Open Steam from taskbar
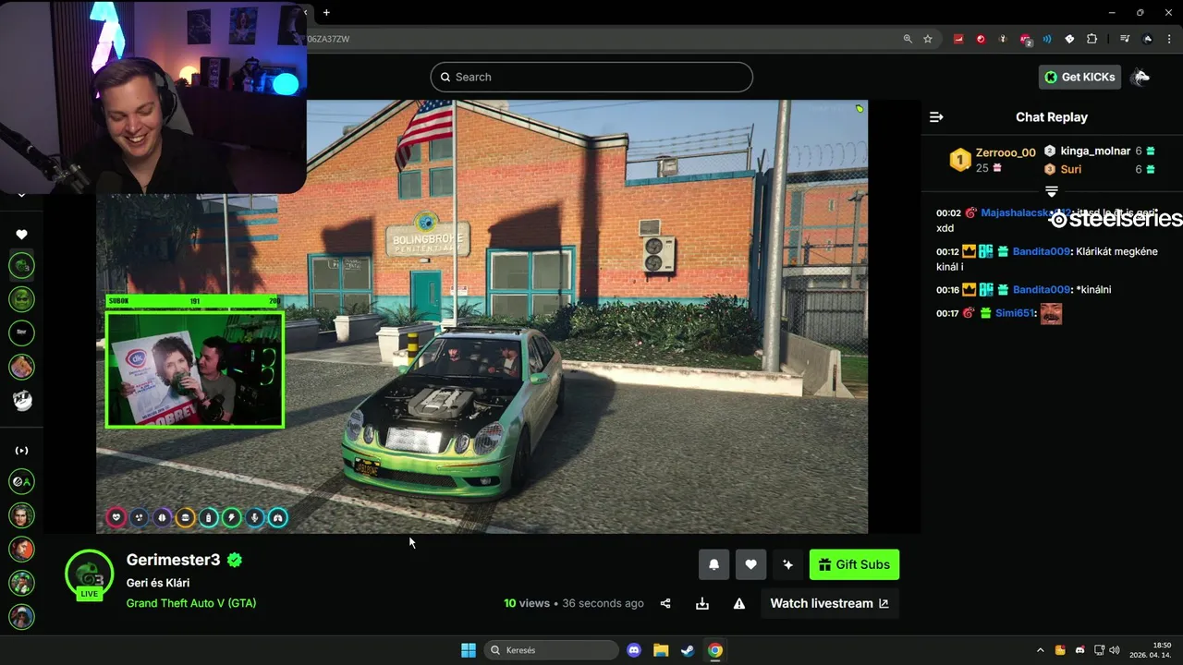 point(688,650)
